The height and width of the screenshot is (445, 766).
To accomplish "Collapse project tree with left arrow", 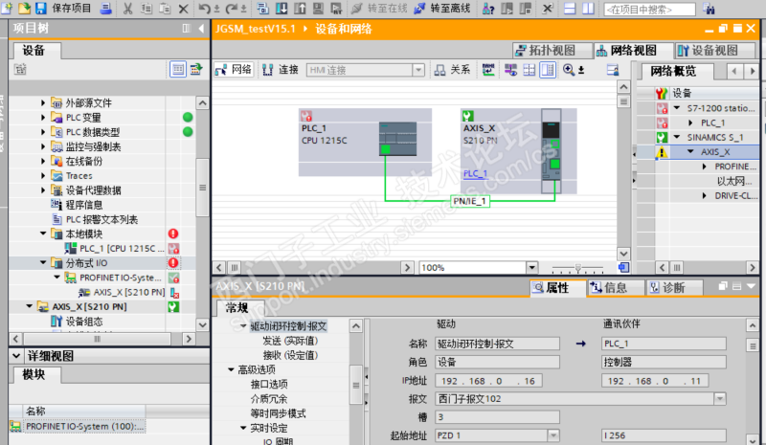I will click(201, 29).
